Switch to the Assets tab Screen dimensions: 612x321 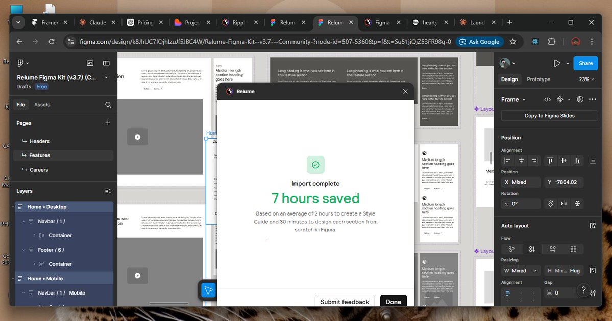[x=42, y=105]
